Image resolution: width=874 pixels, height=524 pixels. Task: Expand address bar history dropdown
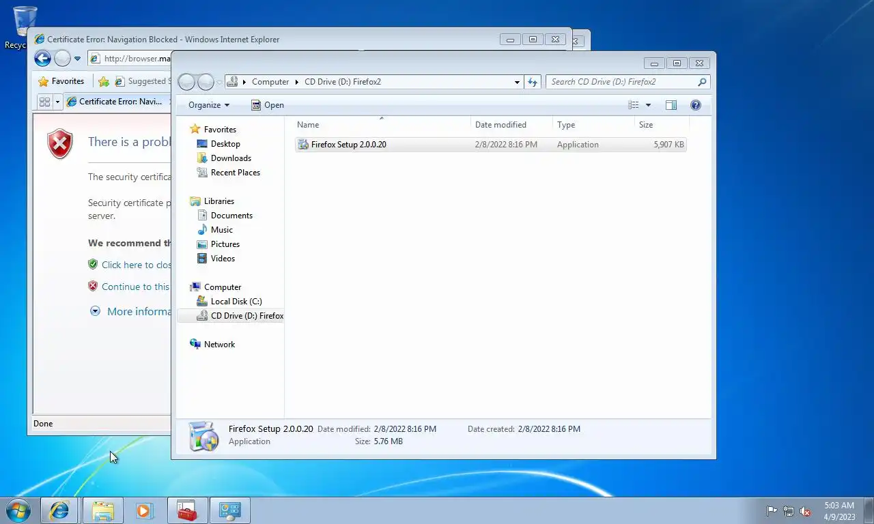coord(517,82)
